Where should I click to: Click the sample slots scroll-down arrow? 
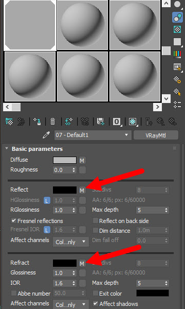[x=166, y=98]
